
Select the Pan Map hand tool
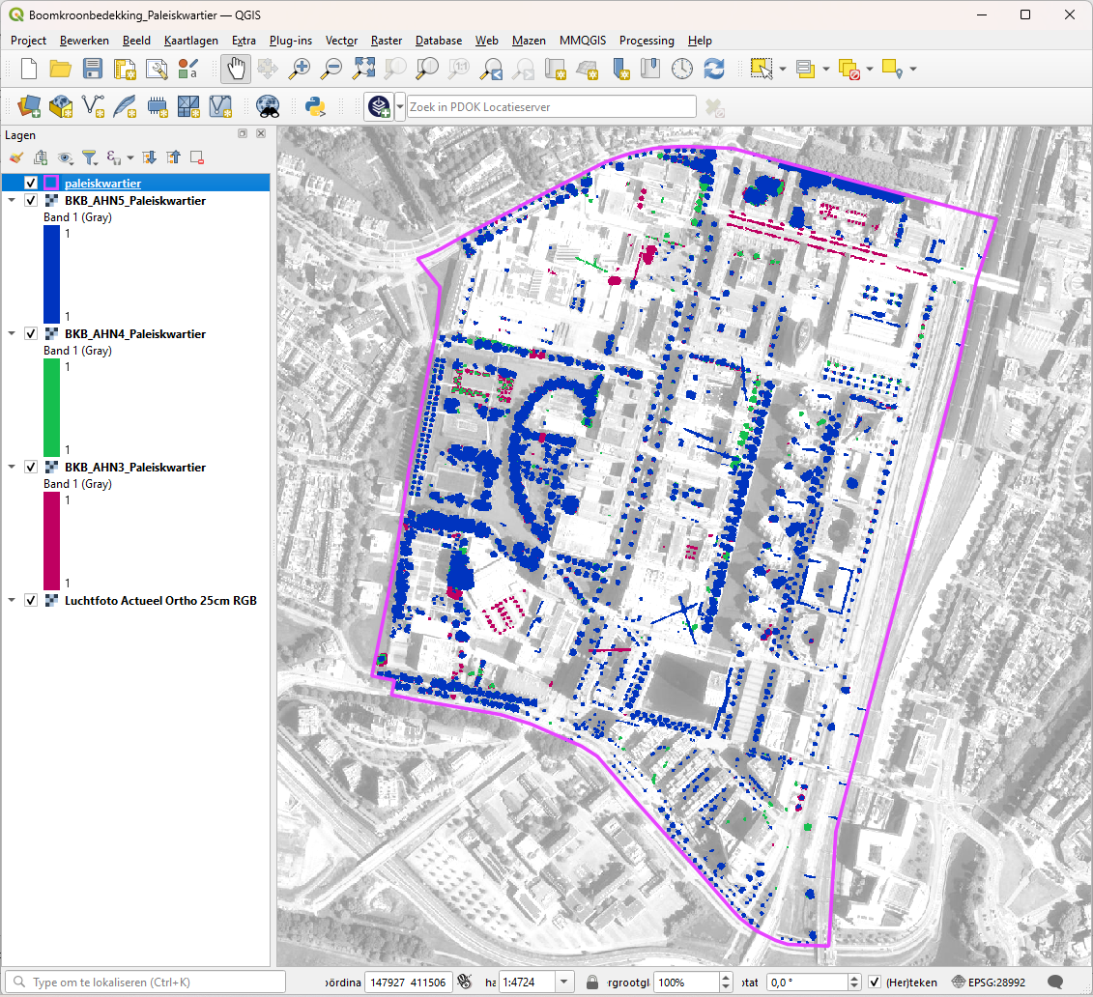[x=236, y=69]
